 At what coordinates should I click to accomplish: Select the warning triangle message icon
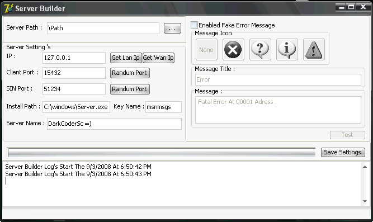pos(314,50)
